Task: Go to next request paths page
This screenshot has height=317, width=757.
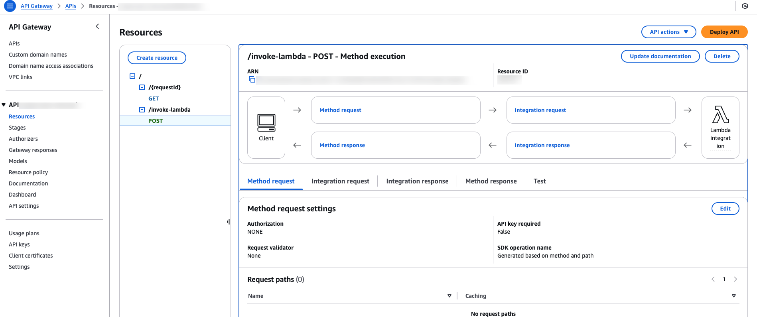Action: click(x=735, y=279)
